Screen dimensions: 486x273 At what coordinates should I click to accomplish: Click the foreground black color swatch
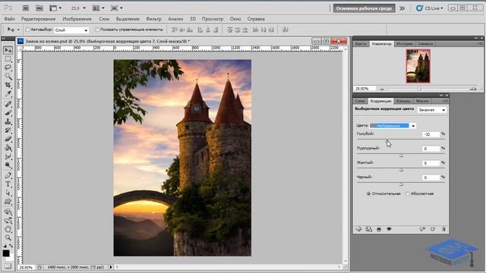point(6,253)
